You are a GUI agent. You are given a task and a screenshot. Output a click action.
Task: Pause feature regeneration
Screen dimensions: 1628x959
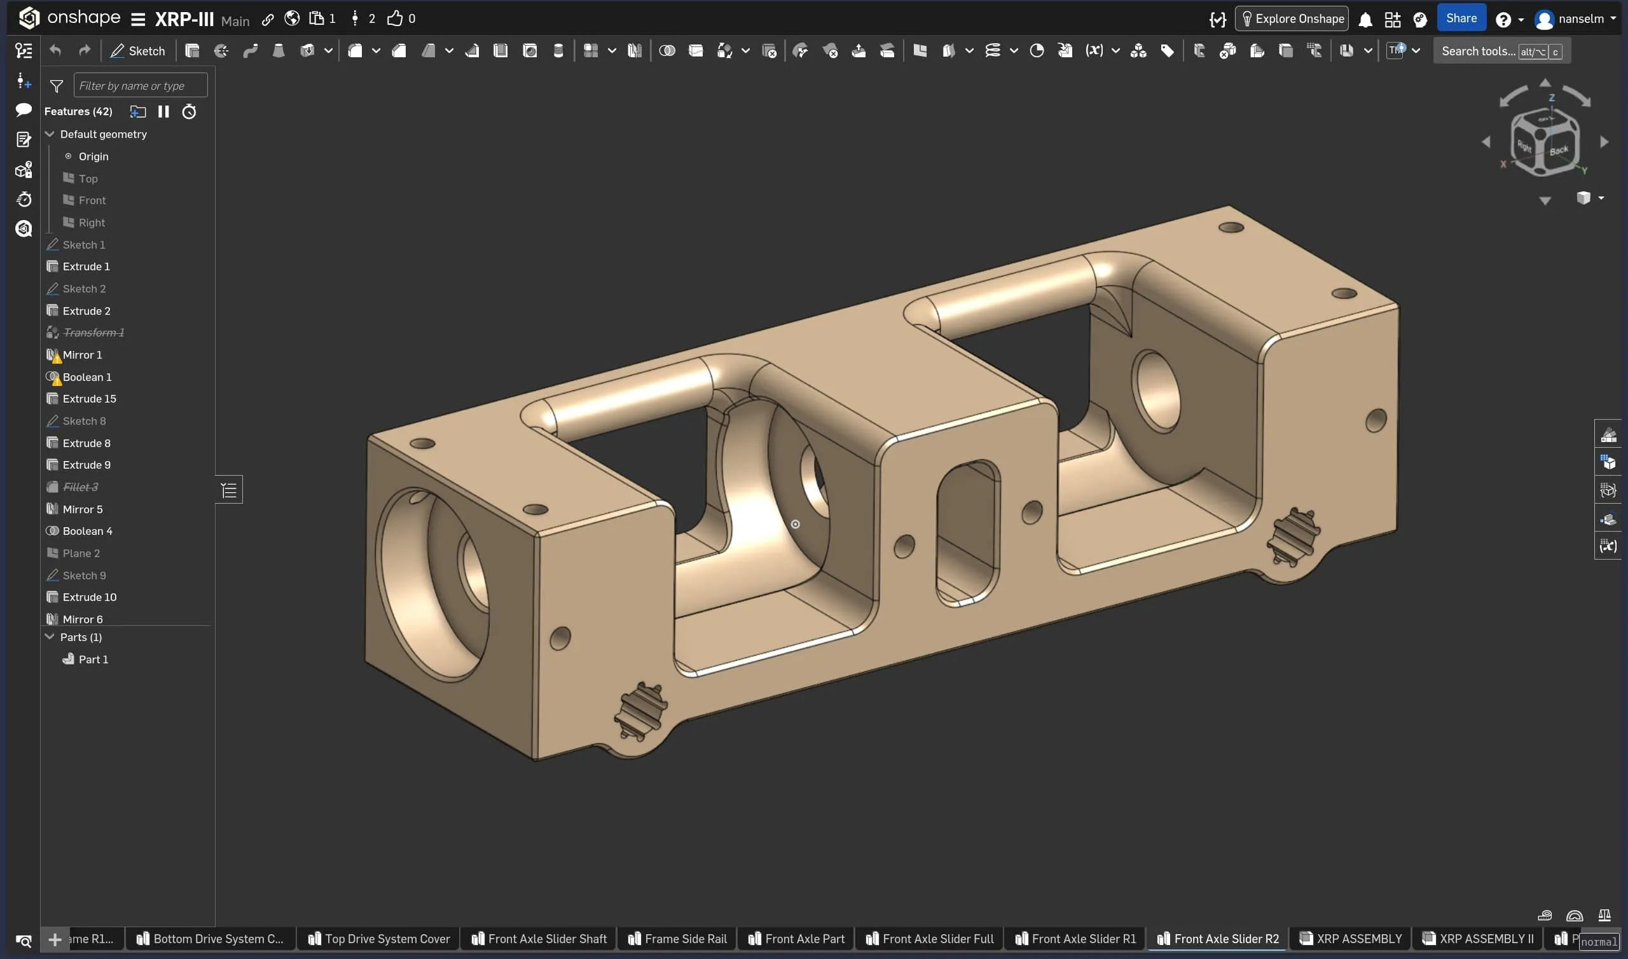point(163,112)
